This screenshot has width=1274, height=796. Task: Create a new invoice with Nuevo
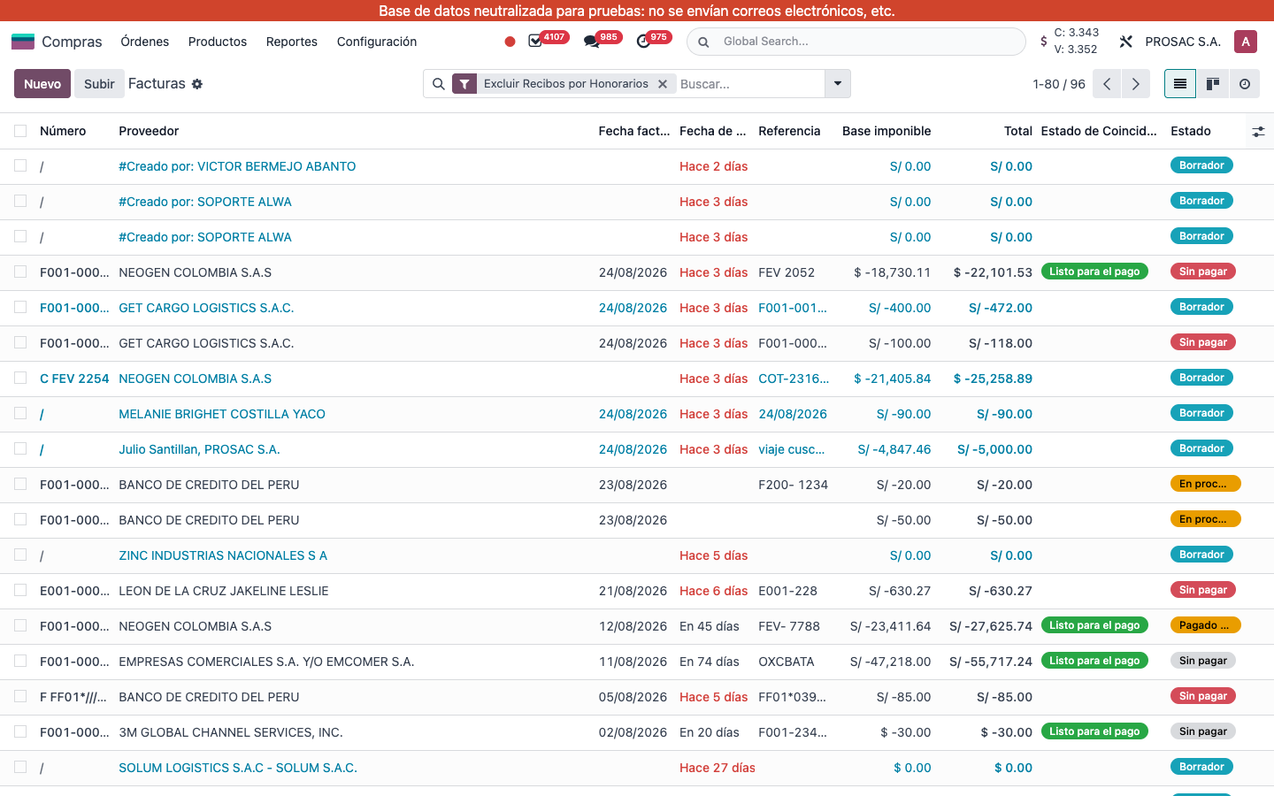coord(42,84)
